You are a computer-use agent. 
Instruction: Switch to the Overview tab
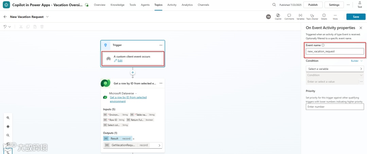click(100, 5)
